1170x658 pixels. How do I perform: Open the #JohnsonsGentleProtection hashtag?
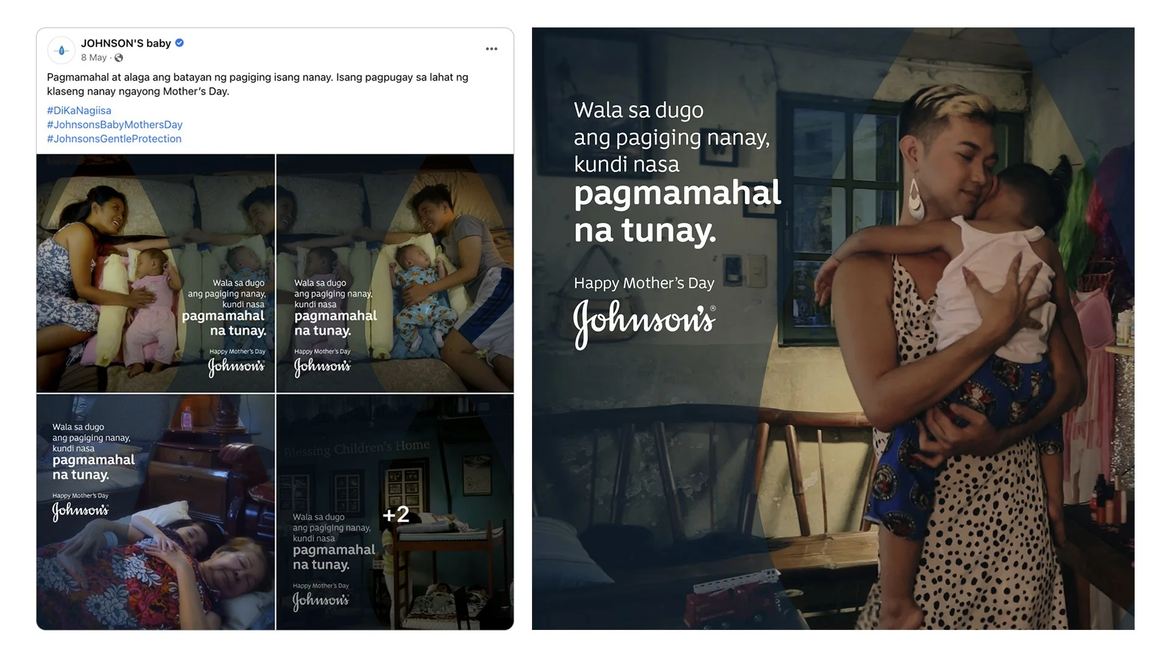click(114, 139)
